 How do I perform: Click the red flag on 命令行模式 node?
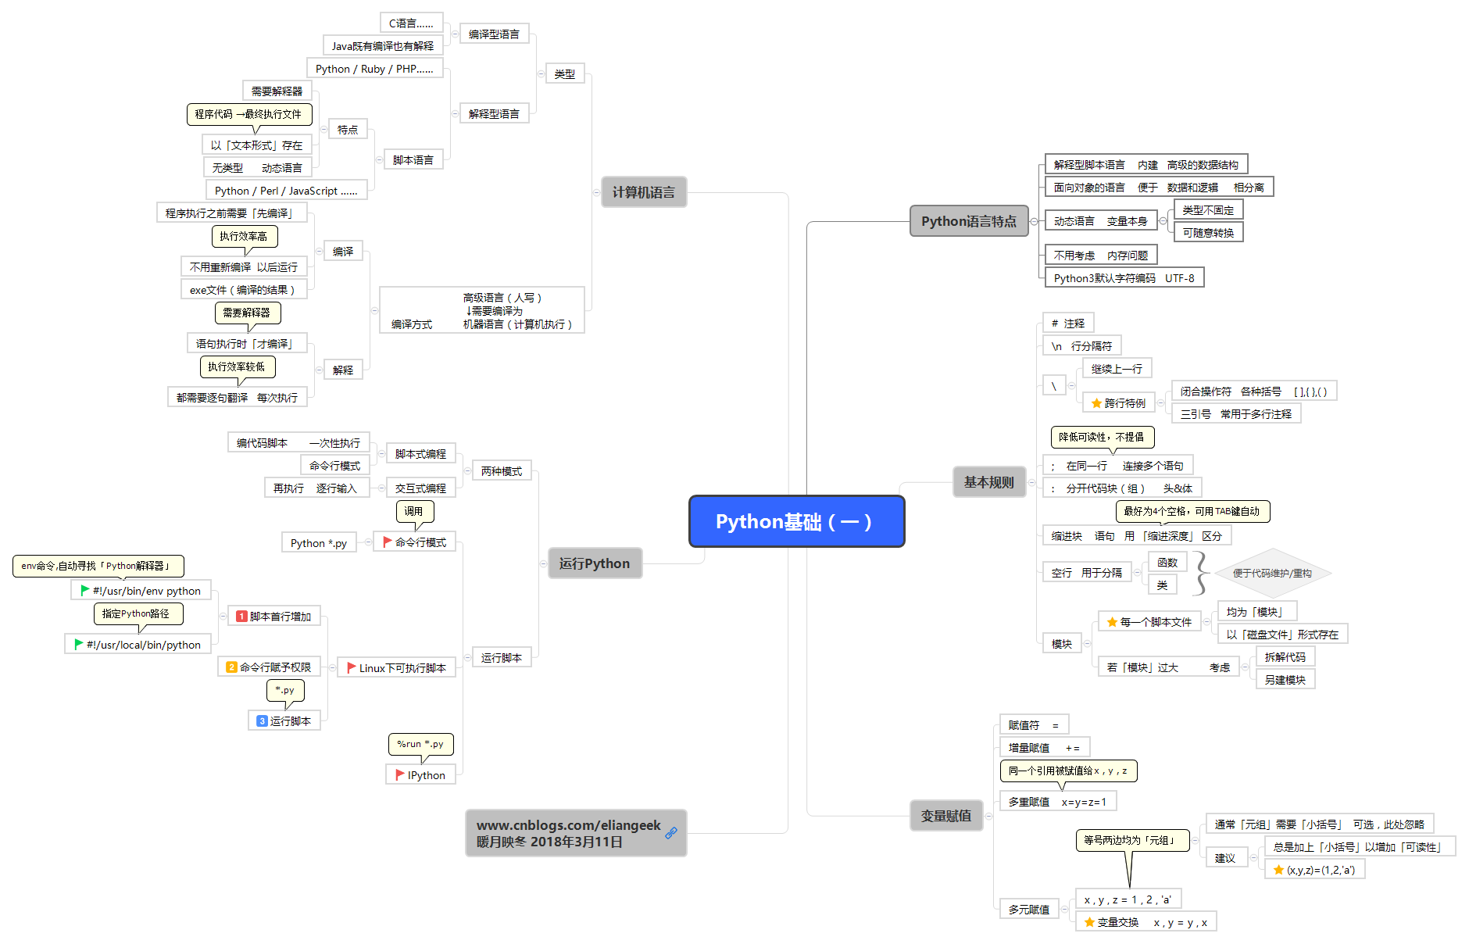(388, 542)
